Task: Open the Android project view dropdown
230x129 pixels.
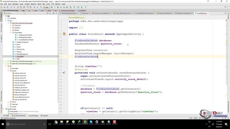Action: tap(14, 13)
